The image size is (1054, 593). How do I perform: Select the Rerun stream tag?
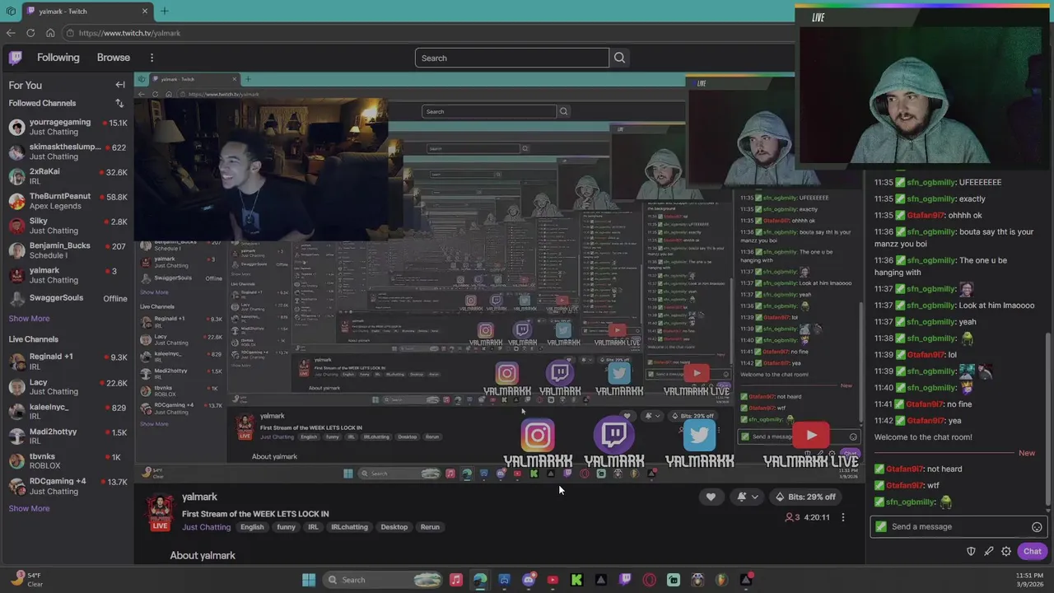(430, 527)
